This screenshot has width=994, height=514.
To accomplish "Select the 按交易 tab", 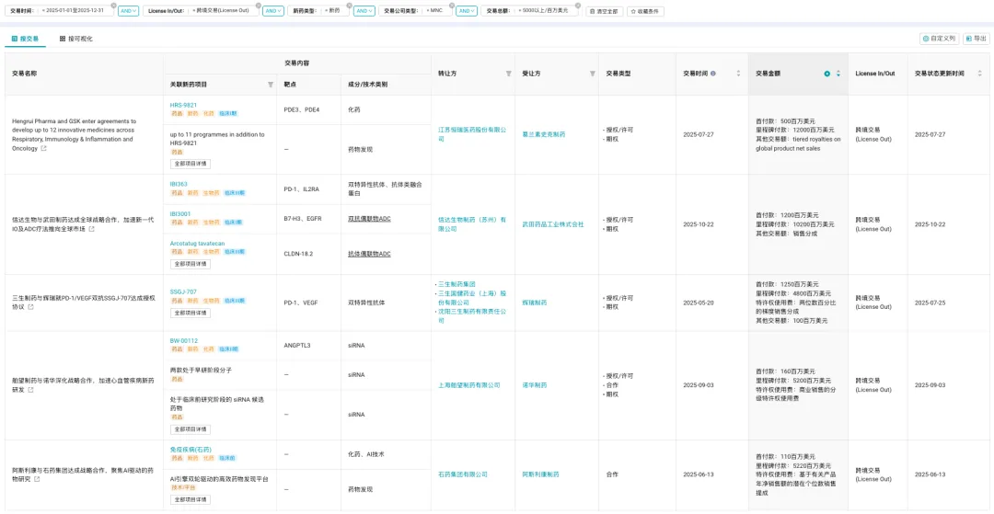I will (x=25, y=39).
